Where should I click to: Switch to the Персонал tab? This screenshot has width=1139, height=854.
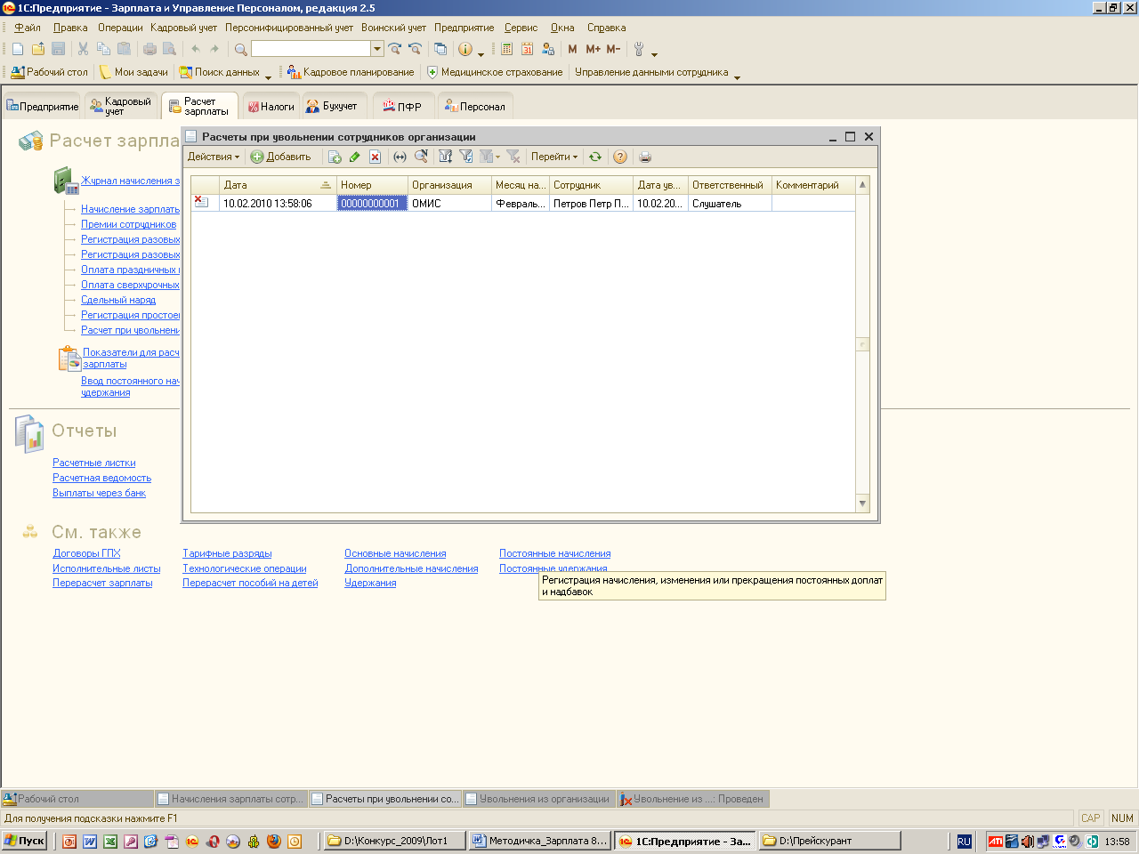(475, 106)
